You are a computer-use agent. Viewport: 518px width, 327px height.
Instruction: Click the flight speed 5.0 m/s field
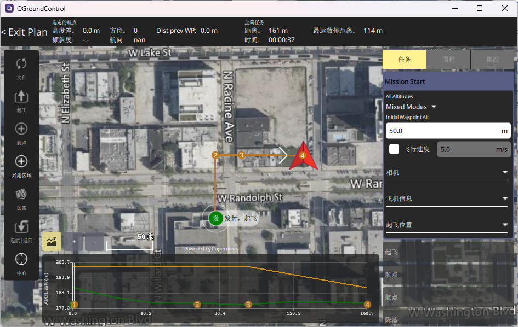474,149
